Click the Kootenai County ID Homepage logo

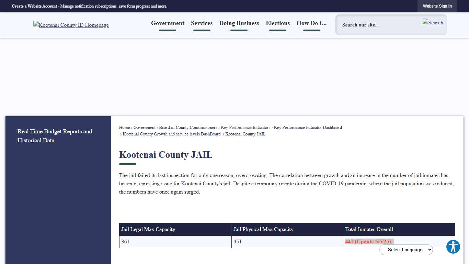(71, 25)
